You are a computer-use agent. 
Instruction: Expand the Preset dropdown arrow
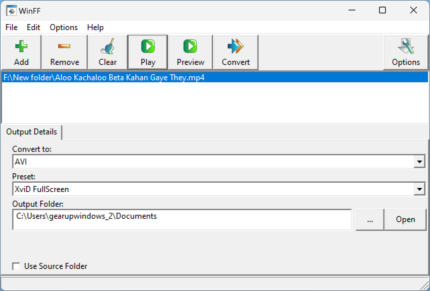tap(419, 190)
